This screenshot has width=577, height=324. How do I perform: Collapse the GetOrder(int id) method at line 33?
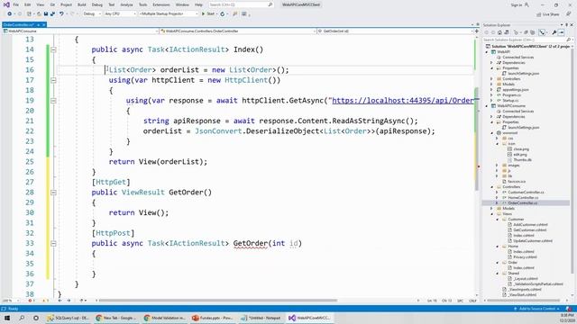pos(53,243)
